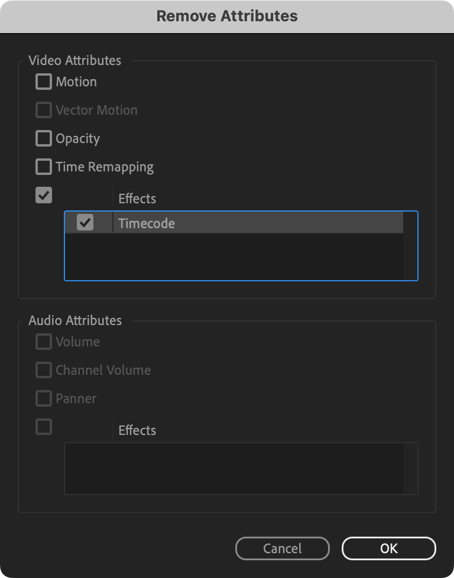The height and width of the screenshot is (578, 454).
Task: Uncheck the Timecode effect checkbox
Action: [x=86, y=223]
